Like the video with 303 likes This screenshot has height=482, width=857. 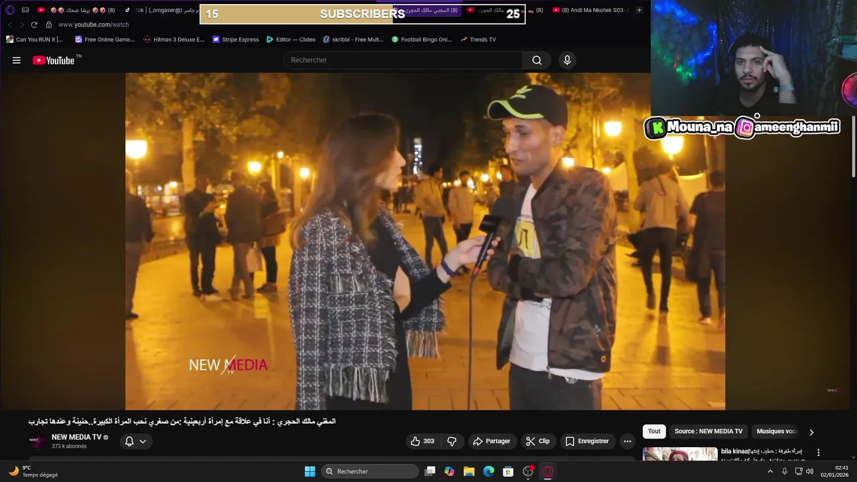click(422, 441)
